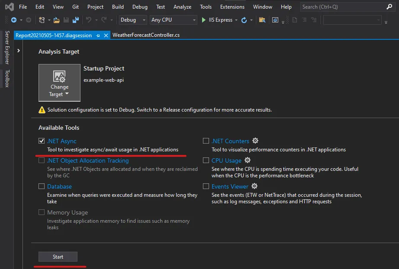Enable the Database tool checkbox
The image size is (399, 269).
pyautogui.click(x=42, y=186)
